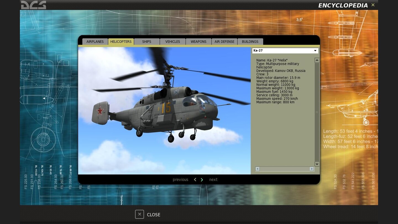This screenshot has height=224, width=398.
Task: Click the 'Developed: Kamov OKB, Russia' line
Action: click(x=281, y=71)
